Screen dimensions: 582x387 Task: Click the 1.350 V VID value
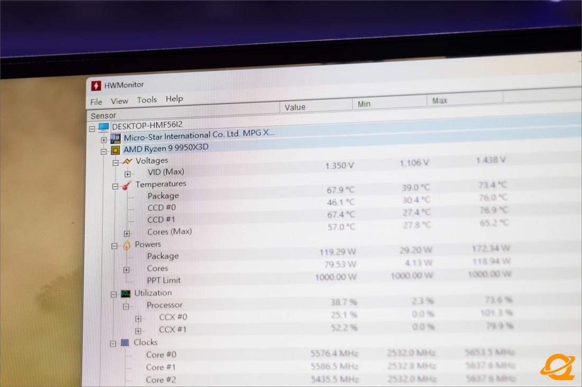tap(339, 166)
